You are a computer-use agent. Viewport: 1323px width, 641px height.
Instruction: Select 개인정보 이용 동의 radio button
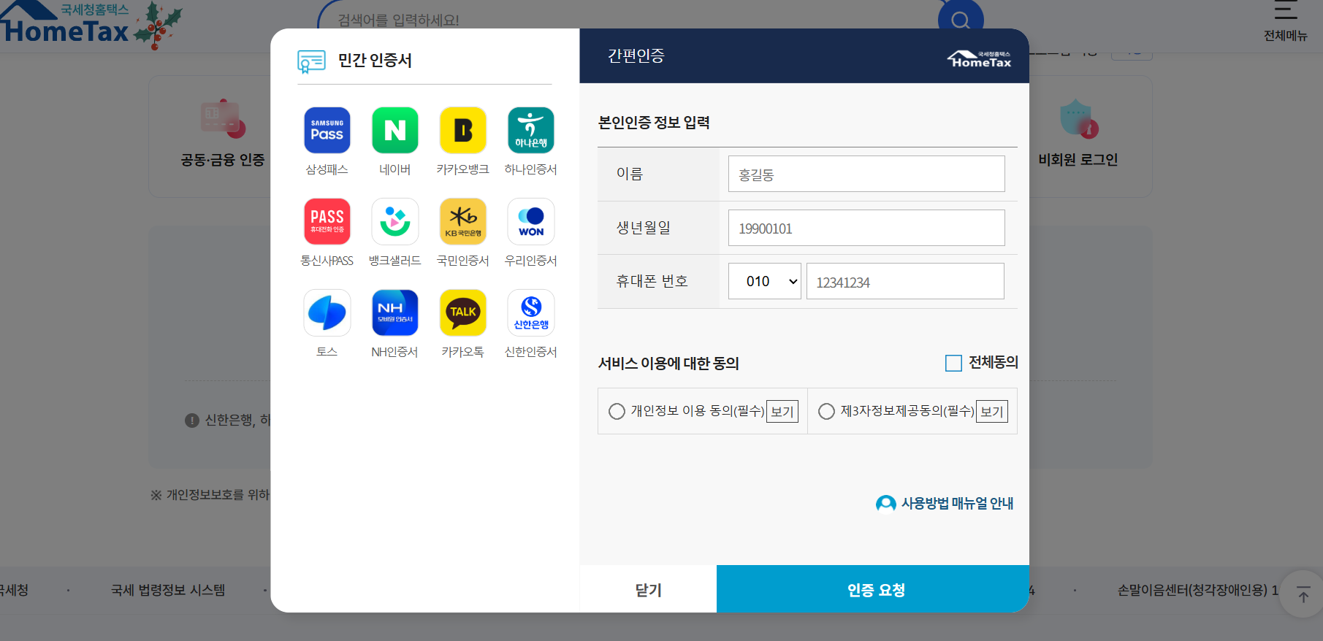tap(617, 412)
